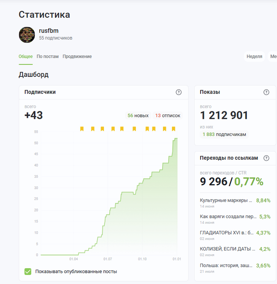This screenshot has height=284, width=277.
Task: Toggle the Показывать опубликованные посты checkbox
Action: tap(28, 271)
